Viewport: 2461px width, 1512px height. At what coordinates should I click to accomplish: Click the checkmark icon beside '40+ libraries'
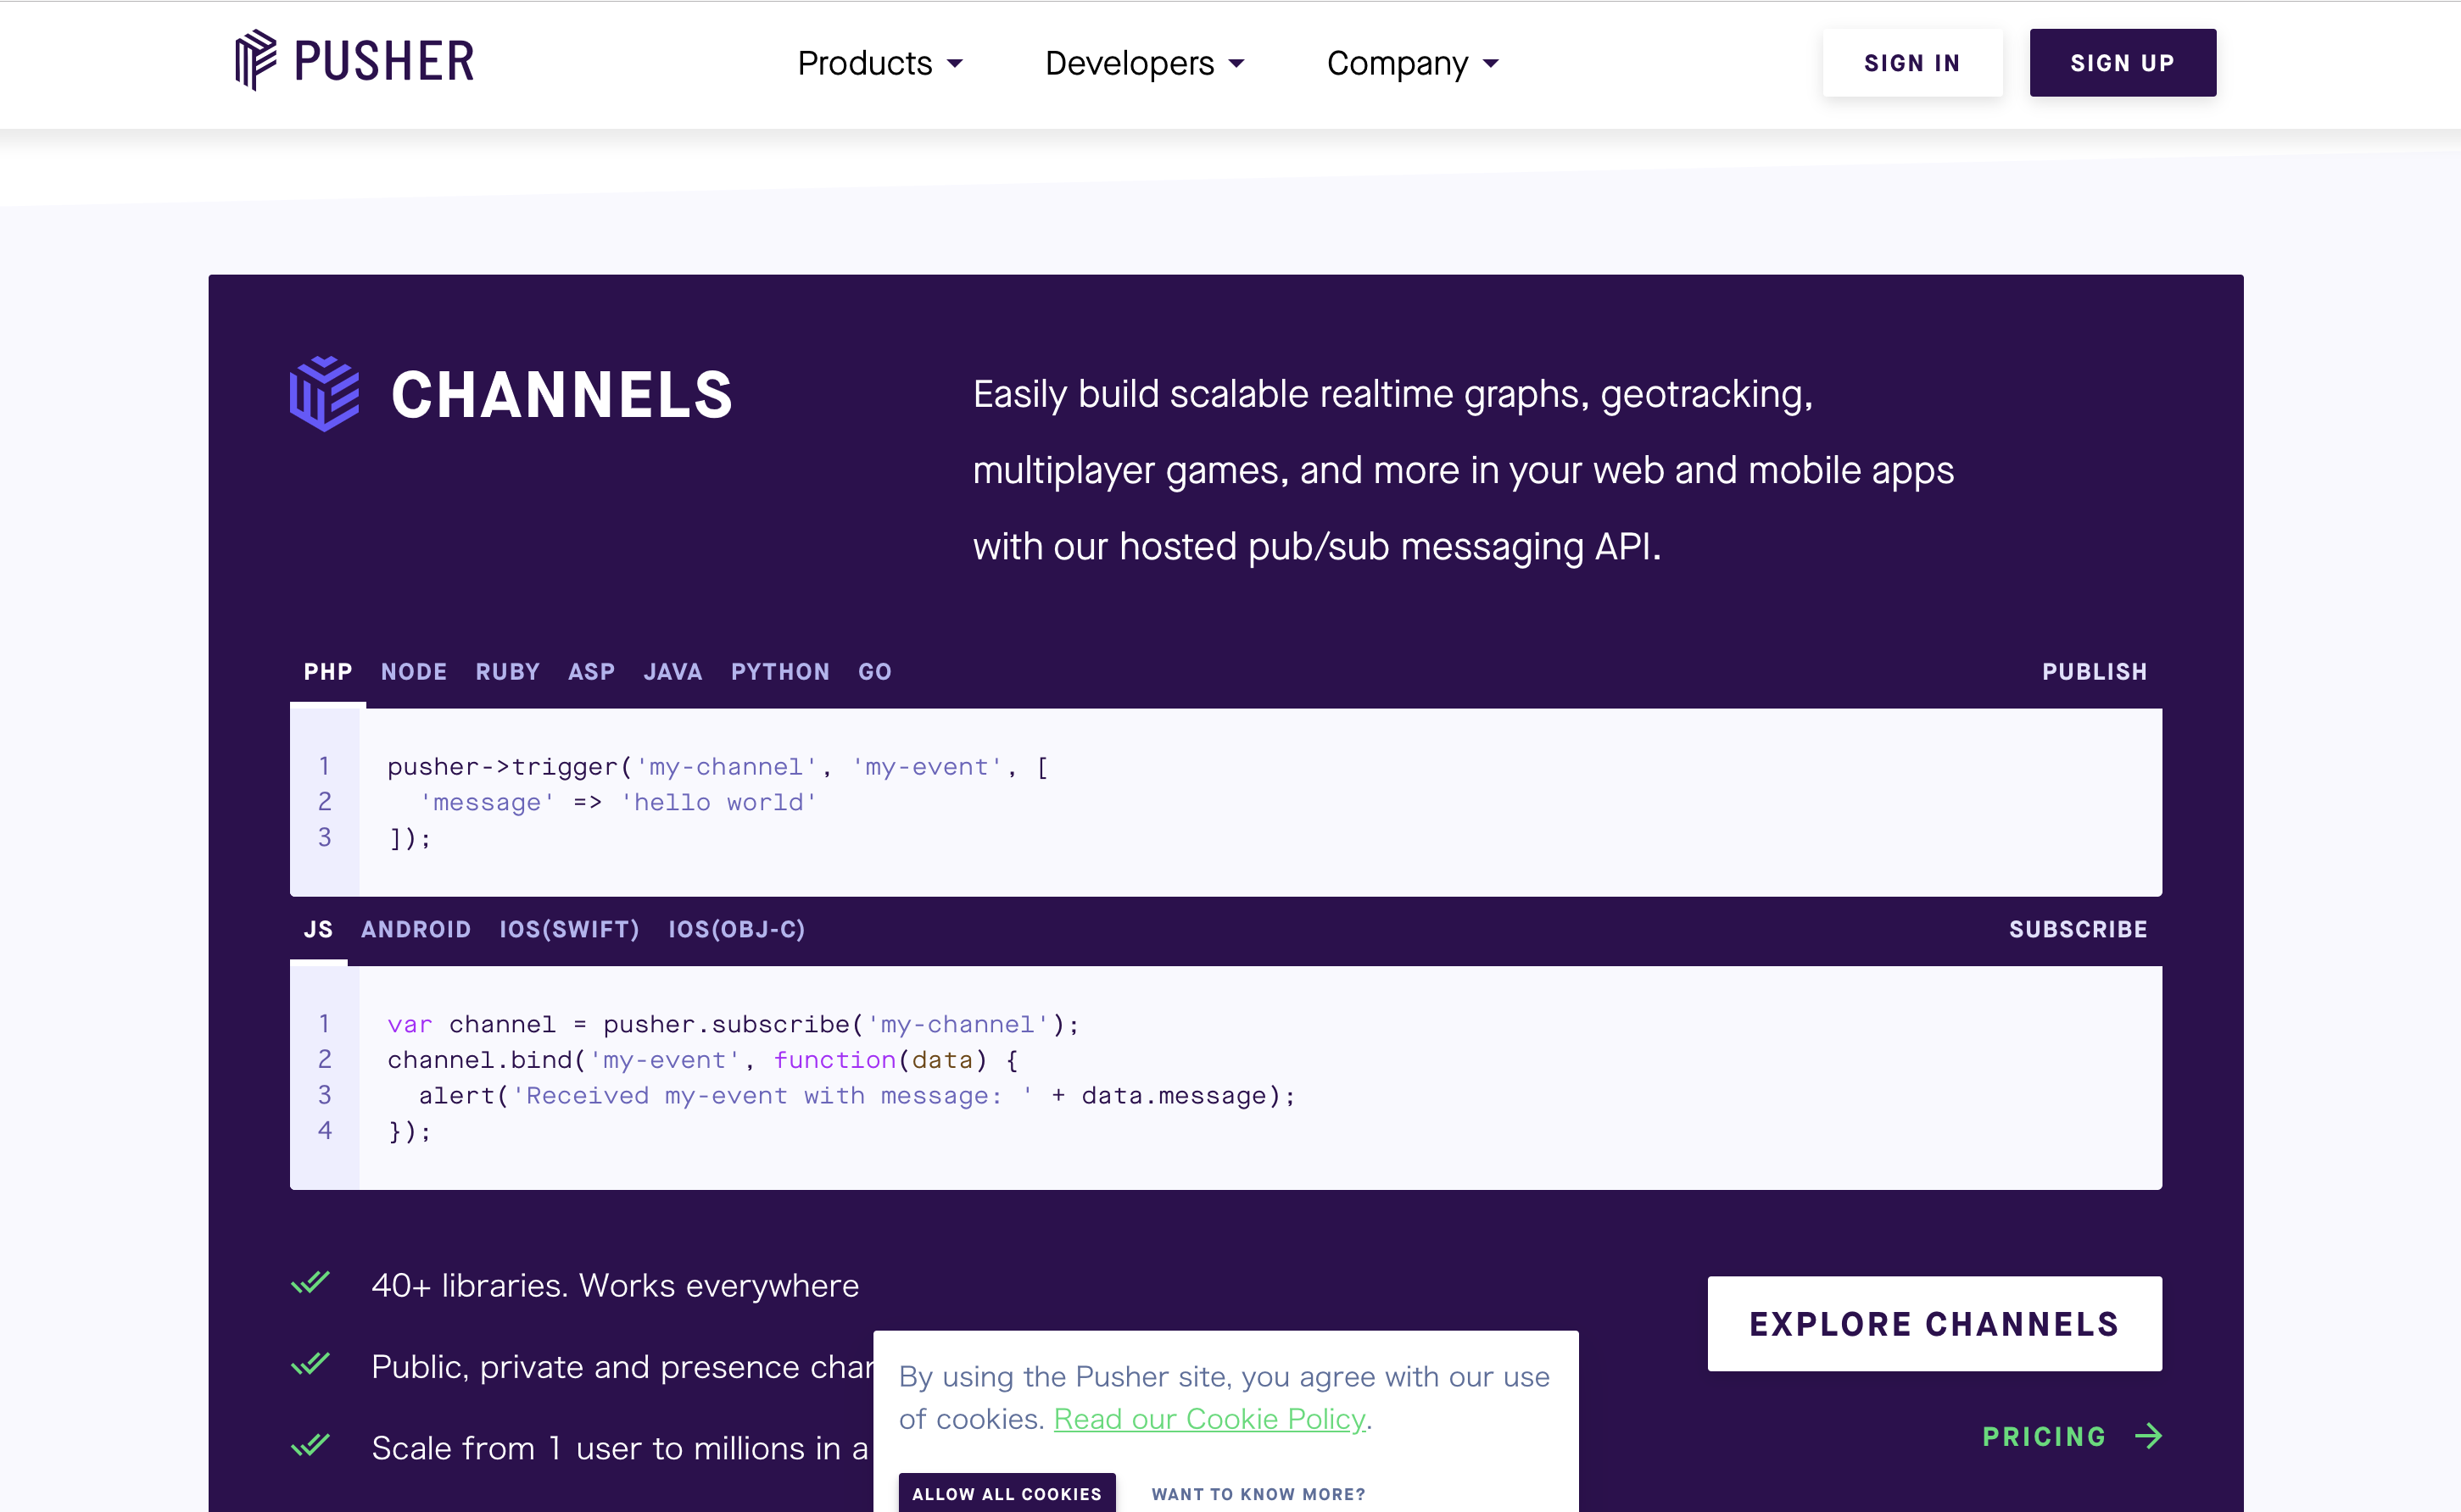click(310, 1283)
